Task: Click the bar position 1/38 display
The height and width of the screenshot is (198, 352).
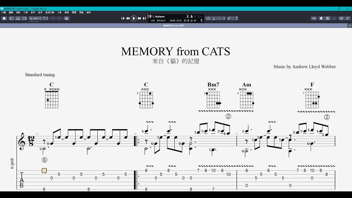Action: click(153, 21)
